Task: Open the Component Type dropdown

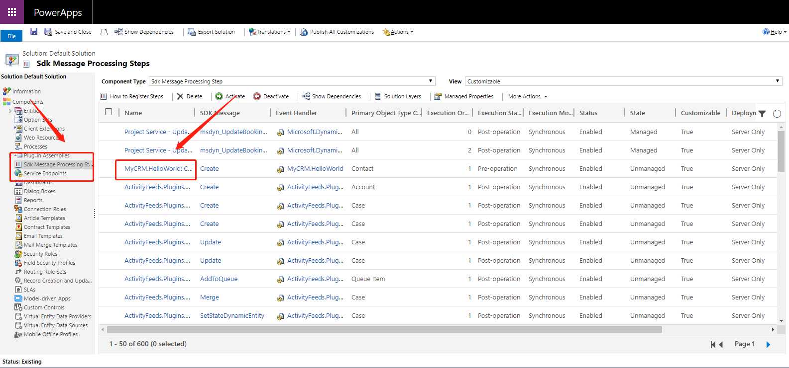Action: pyautogui.click(x=292, y=81)
